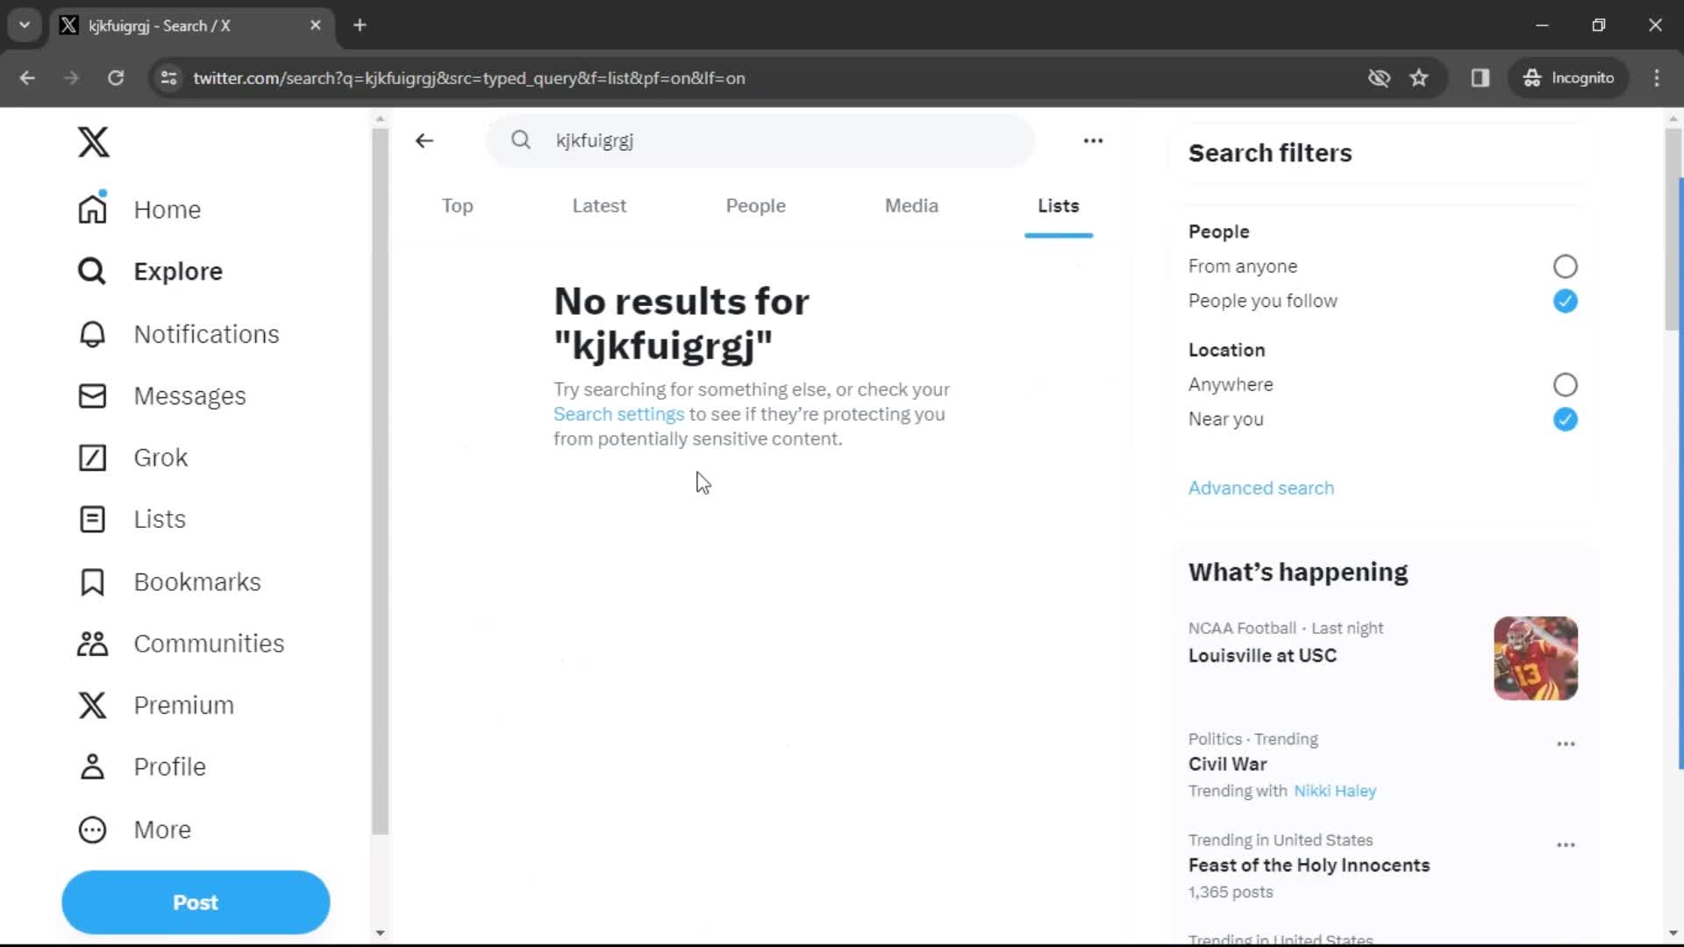Enable the 'From anyone' radio button
1684x947 pixels.
(1566, 266)
